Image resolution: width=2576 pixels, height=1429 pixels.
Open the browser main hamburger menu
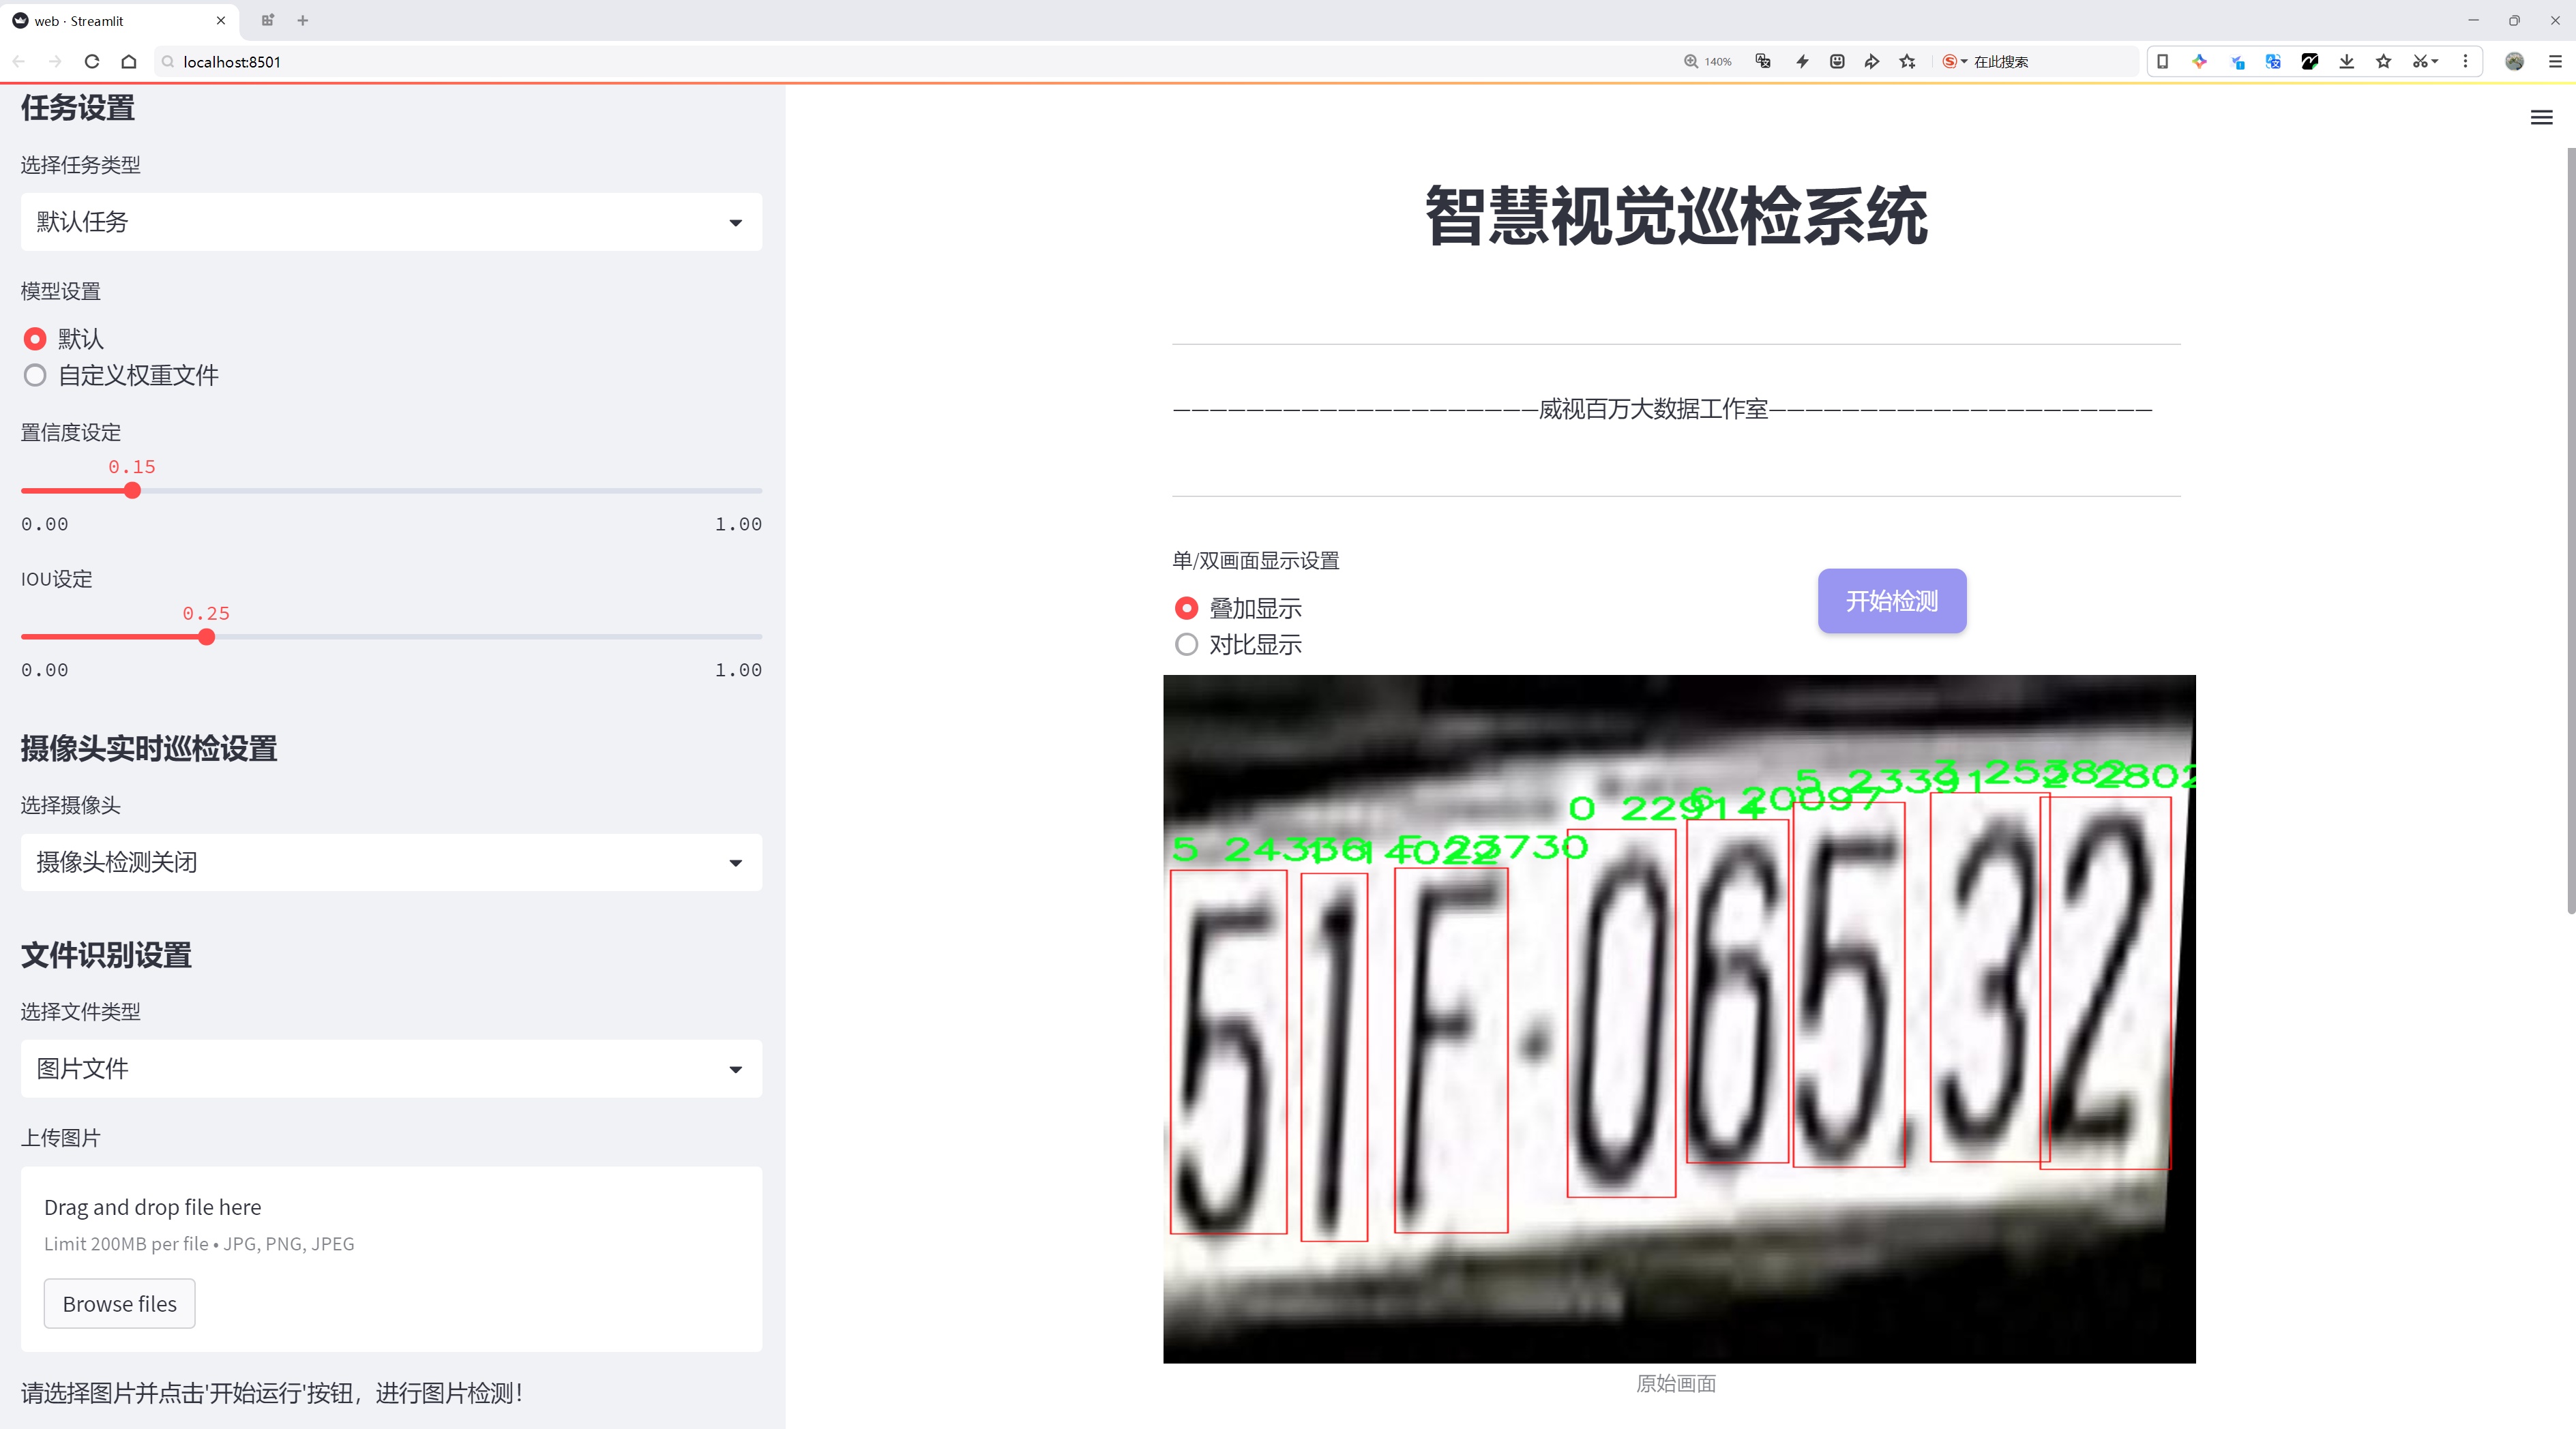[2555, 62]
